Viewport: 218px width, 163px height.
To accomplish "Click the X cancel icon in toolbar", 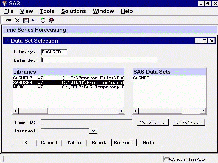I will click(x=17, y=20).
